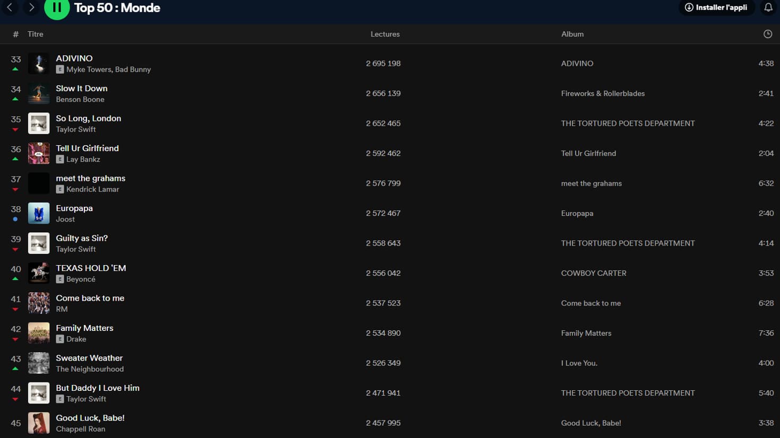
Task: Open the meet the grahams black cover
Action: pyautogui.click(x=39, y=183)
